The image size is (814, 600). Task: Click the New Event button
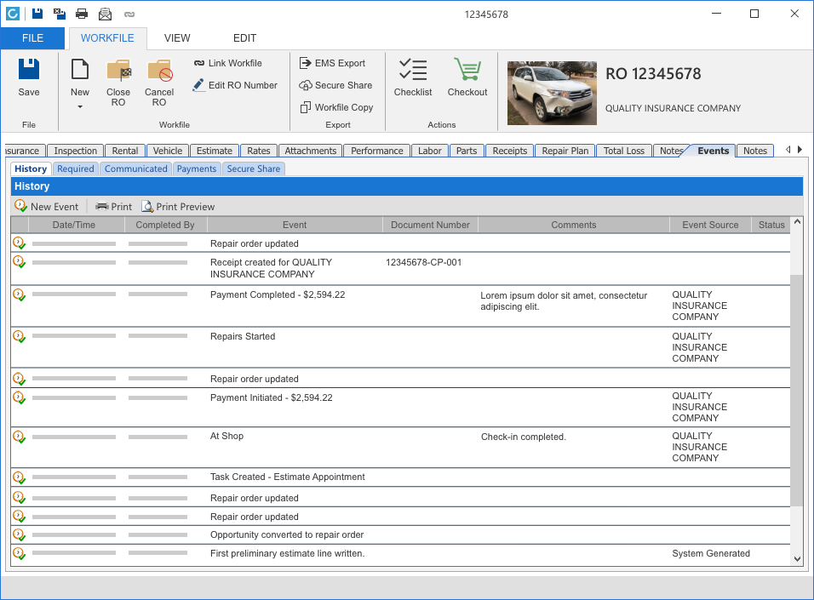click(x=47, y=207)
